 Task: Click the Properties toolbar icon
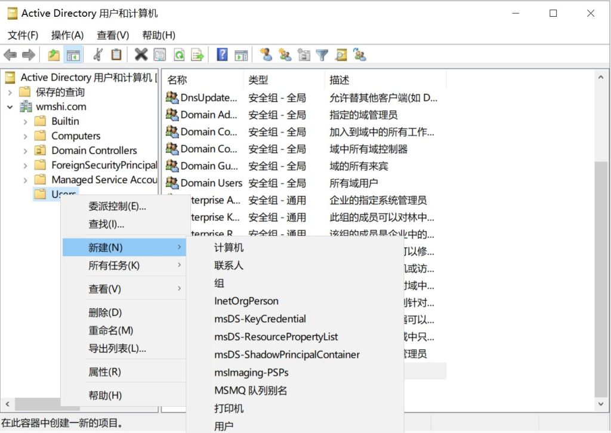point(159,55)
